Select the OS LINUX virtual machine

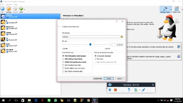(x=30, y=51)
